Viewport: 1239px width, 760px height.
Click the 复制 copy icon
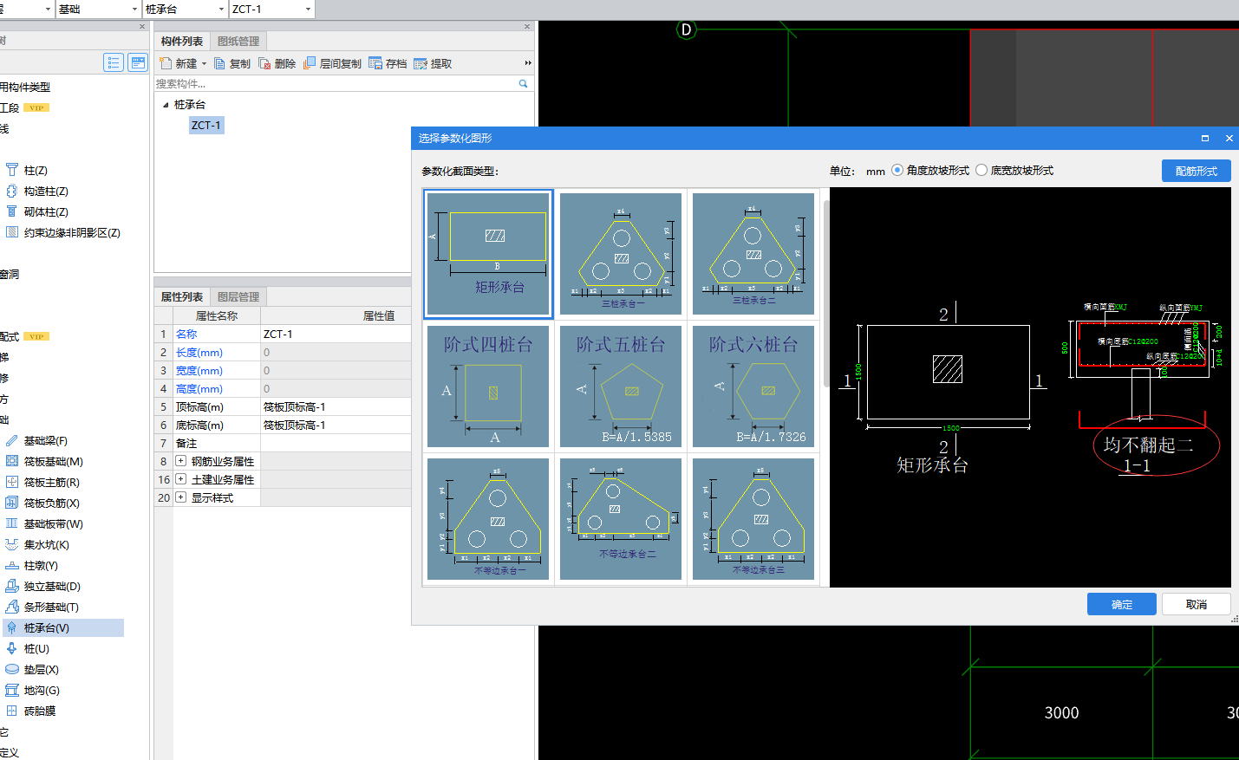point(220,63)
